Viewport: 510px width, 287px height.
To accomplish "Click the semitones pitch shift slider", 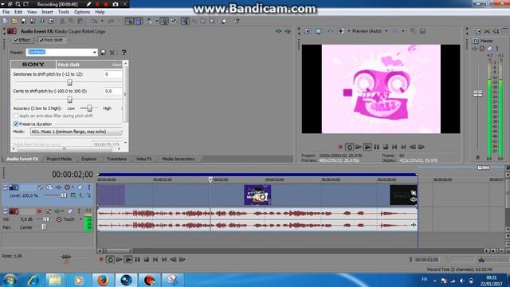I will 69,82.
